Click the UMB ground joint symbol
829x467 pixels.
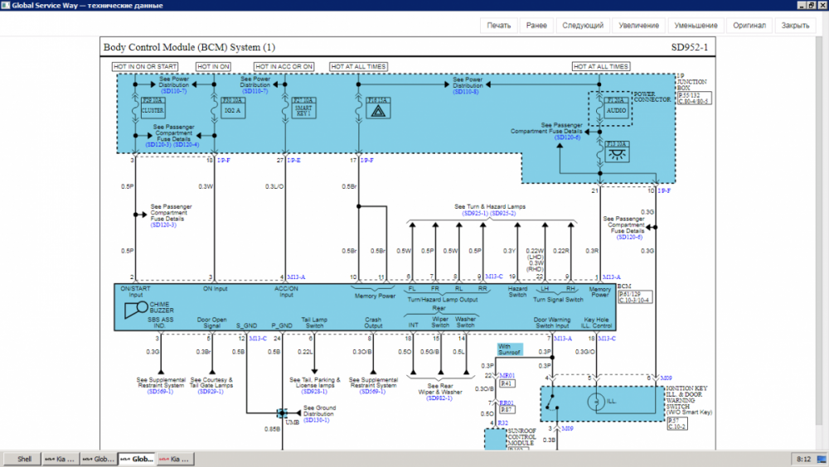pos(282,412)
